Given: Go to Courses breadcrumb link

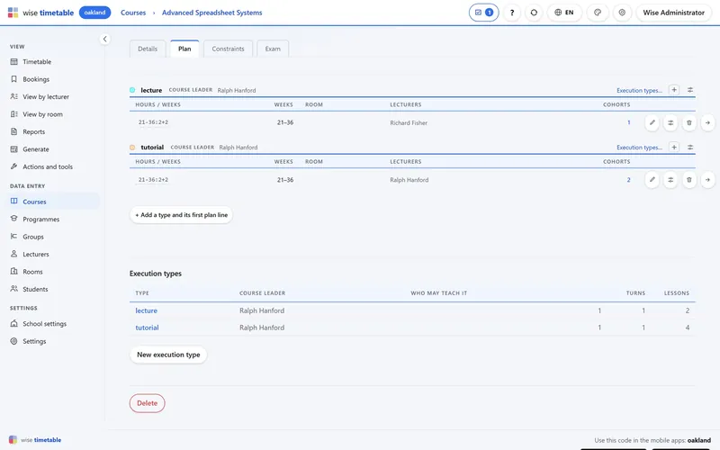Looking at the screenshot, I should 133,13.
